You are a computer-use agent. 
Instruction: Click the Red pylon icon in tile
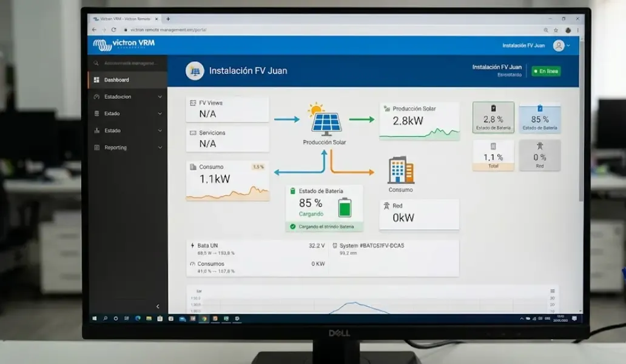[x=540, y=147]
